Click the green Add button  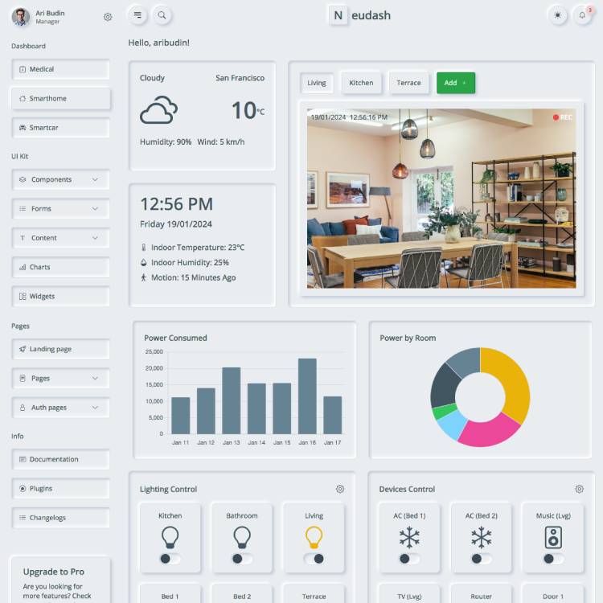456,83
